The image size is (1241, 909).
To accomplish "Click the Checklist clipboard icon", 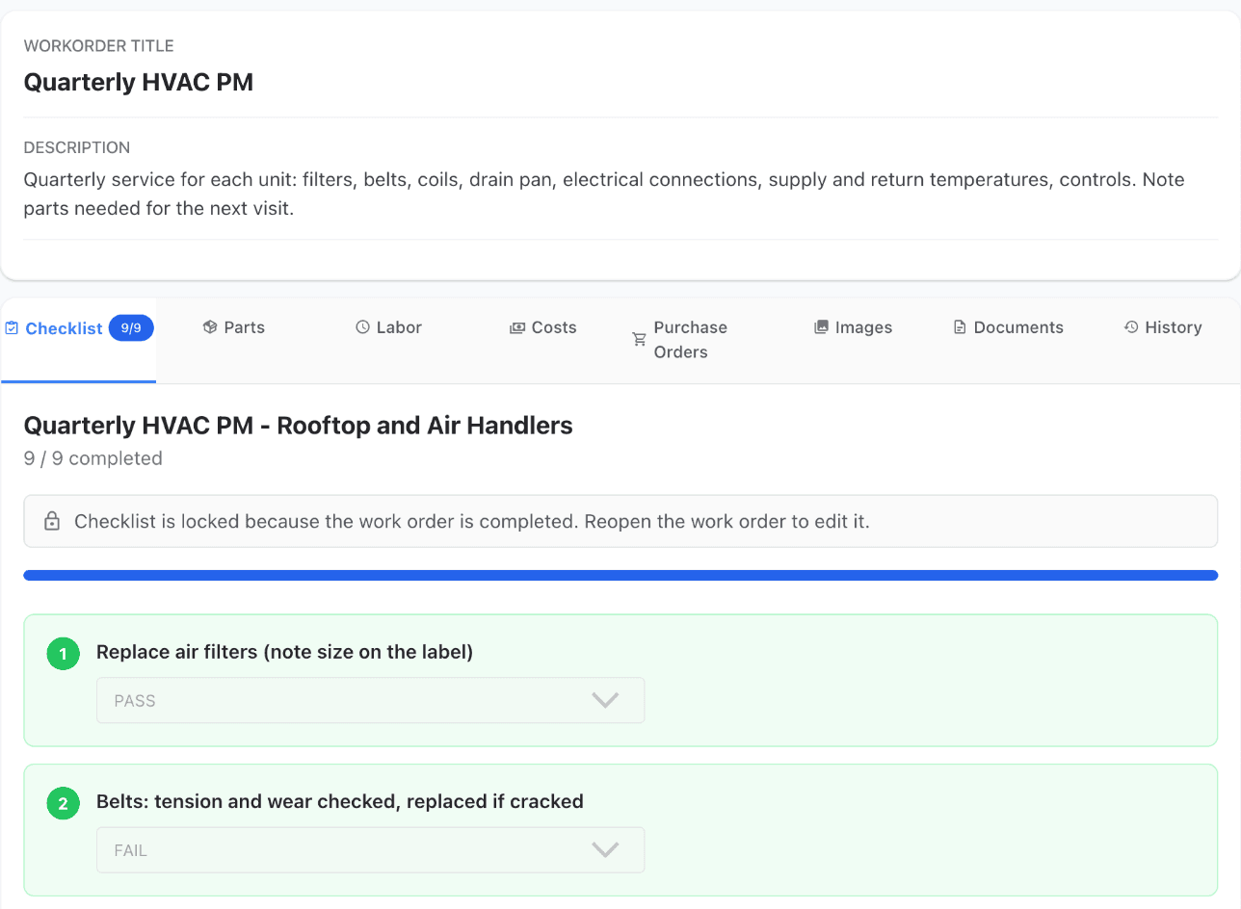I will 12,328.
